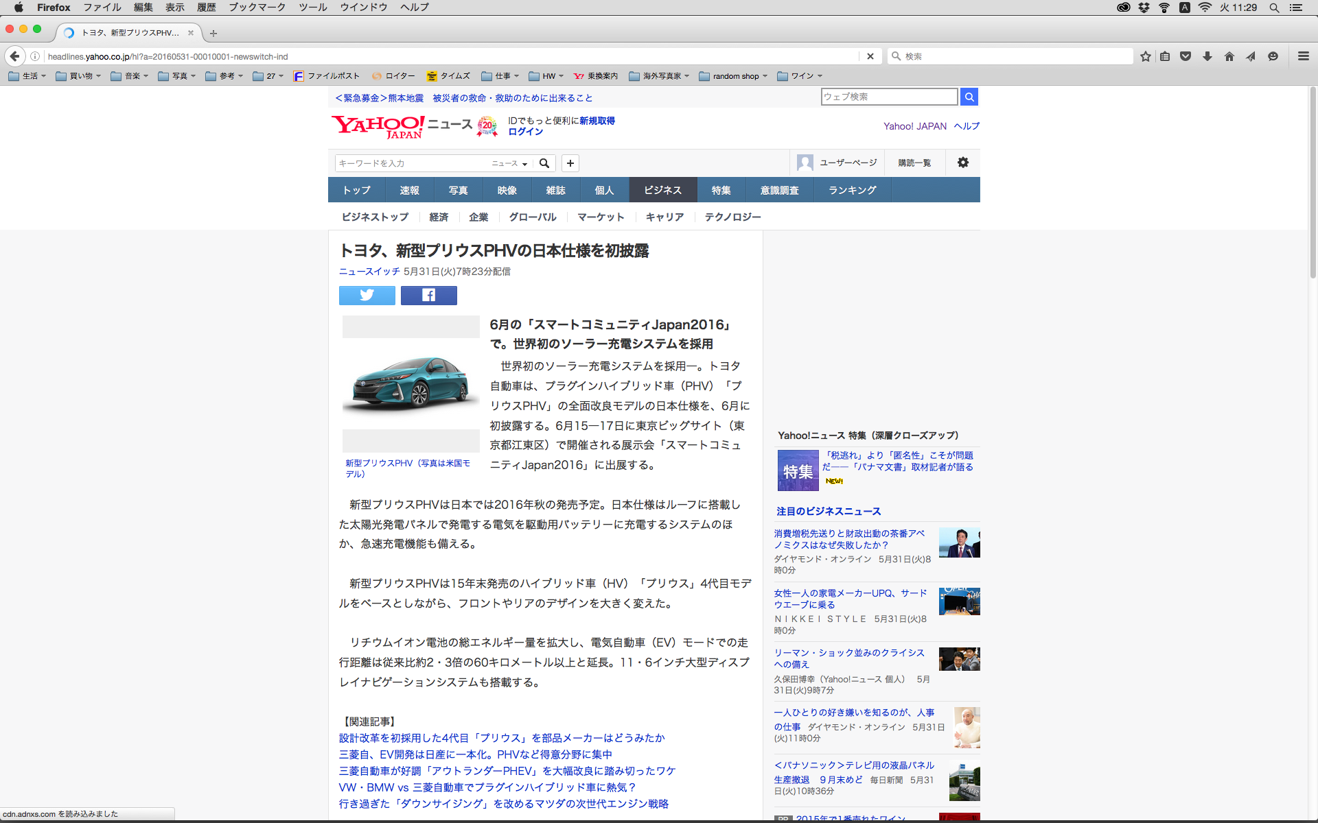Image resolution: width=1318 pixels, height=823 pixels.
Task: Go to Firefox home page icon
Action: pyautogui.click(x=1229, y=56)
